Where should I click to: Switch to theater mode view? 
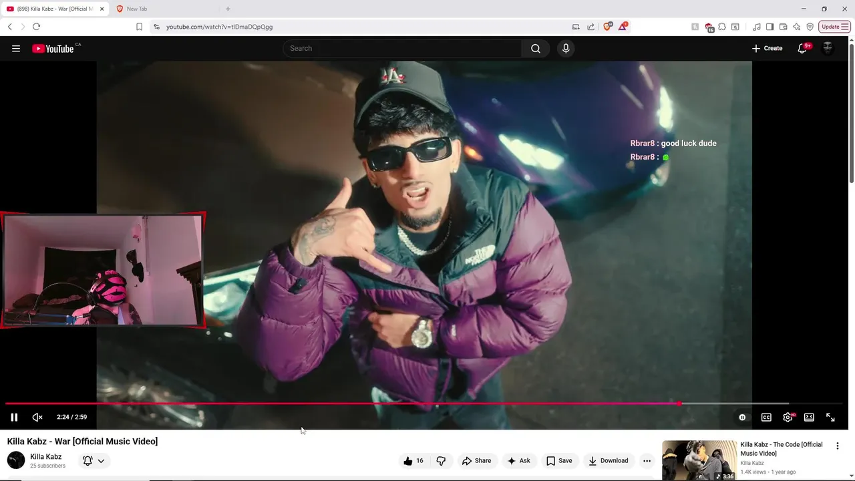pyautogui.click(x=809, y=417)
